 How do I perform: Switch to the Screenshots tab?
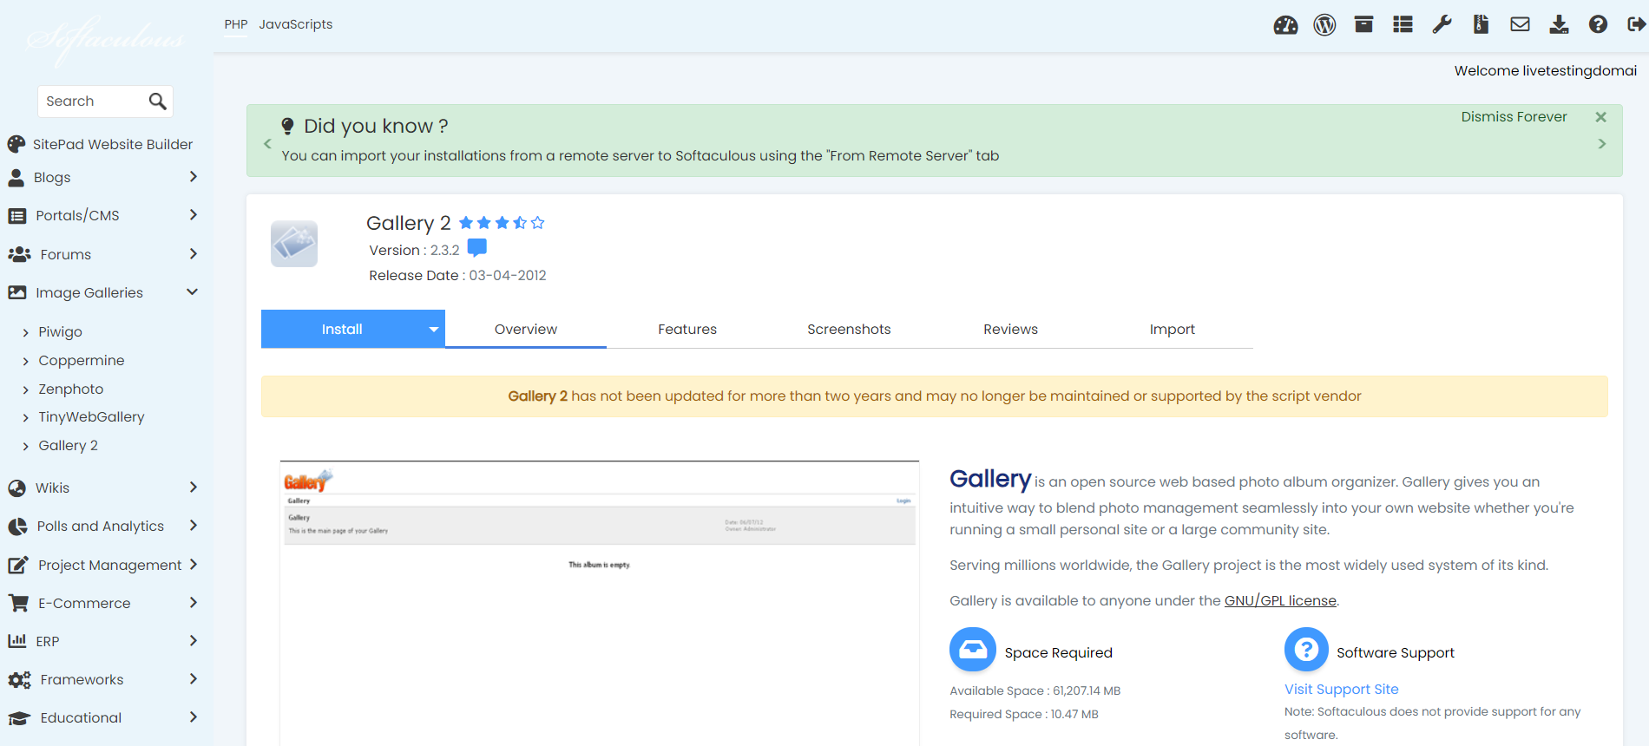click(848, 330)
